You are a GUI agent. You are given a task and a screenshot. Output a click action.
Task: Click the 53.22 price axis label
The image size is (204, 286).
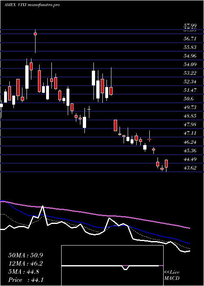(x=190, y=73)
